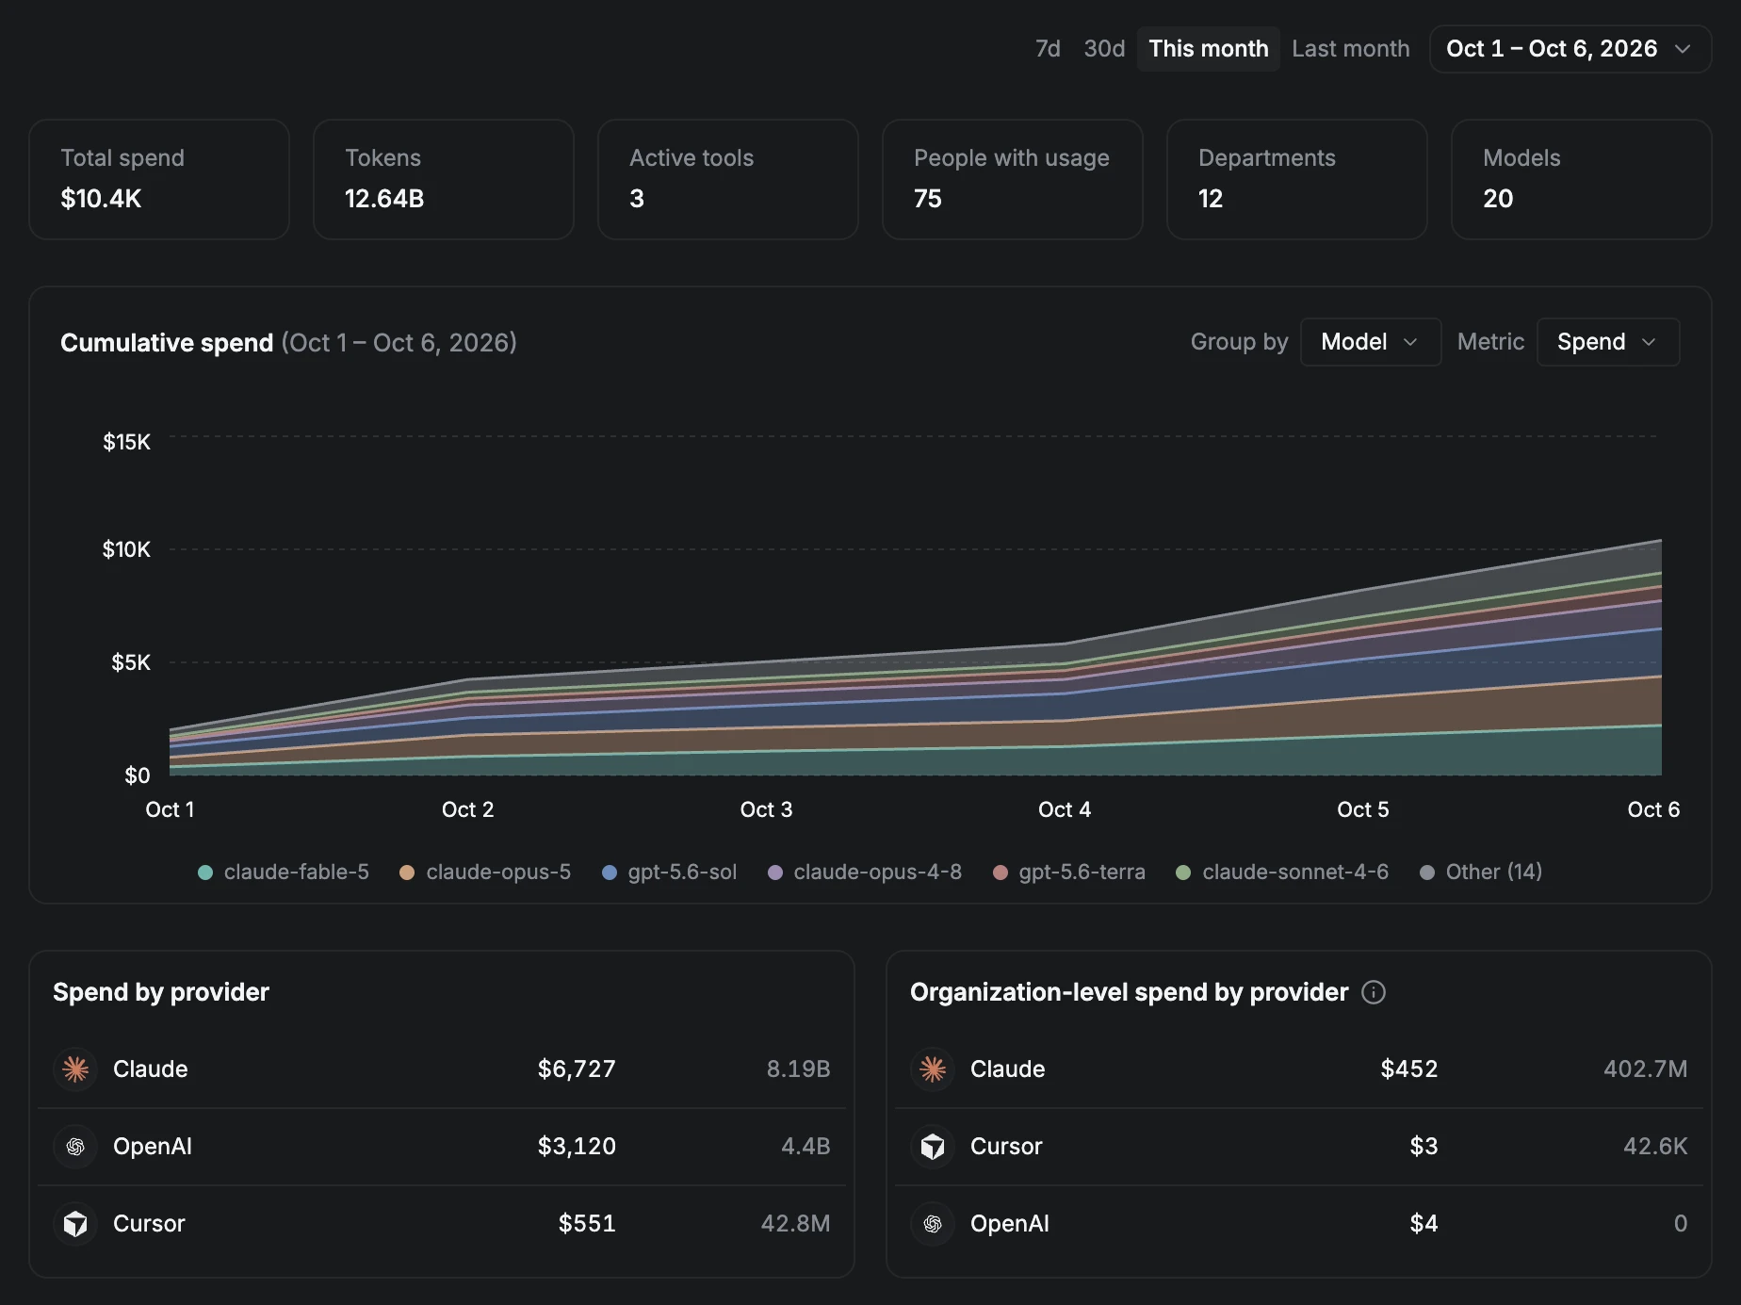Toggle the gpt-5.6-terra legend entry

click(x=1069, y=873)
